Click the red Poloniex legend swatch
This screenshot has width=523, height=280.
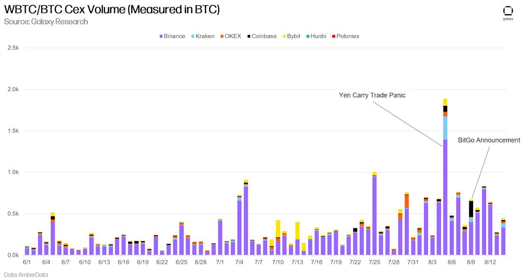pyautogui.click(x=334, y=36)
